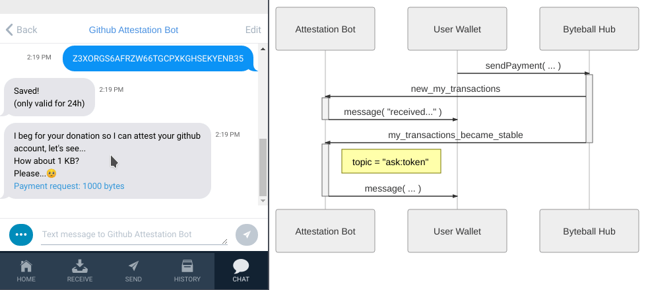Click the 'Saved!' message bubble
The image size is (650, 290).
[x=49, y=97]
